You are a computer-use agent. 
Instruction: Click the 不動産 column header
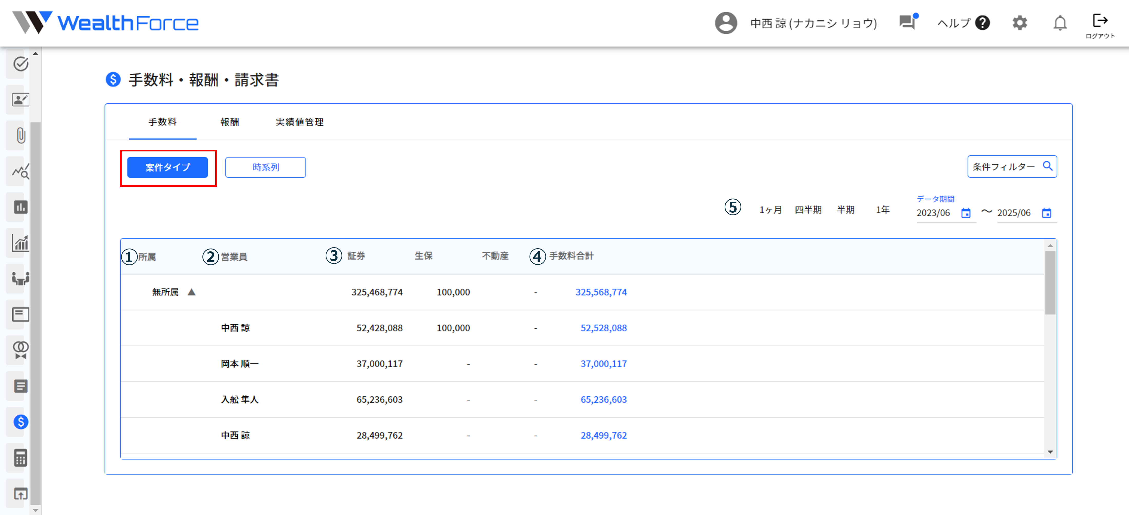(x=495, y=256)
